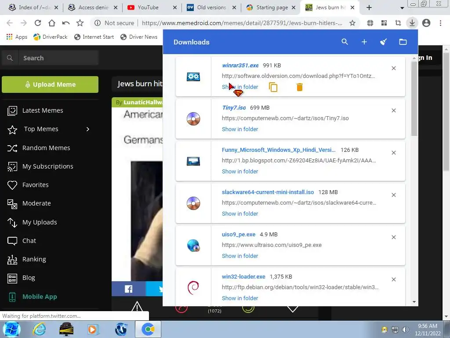Open browser three-dot menu

pyautogui.click(x=440, y=23)
